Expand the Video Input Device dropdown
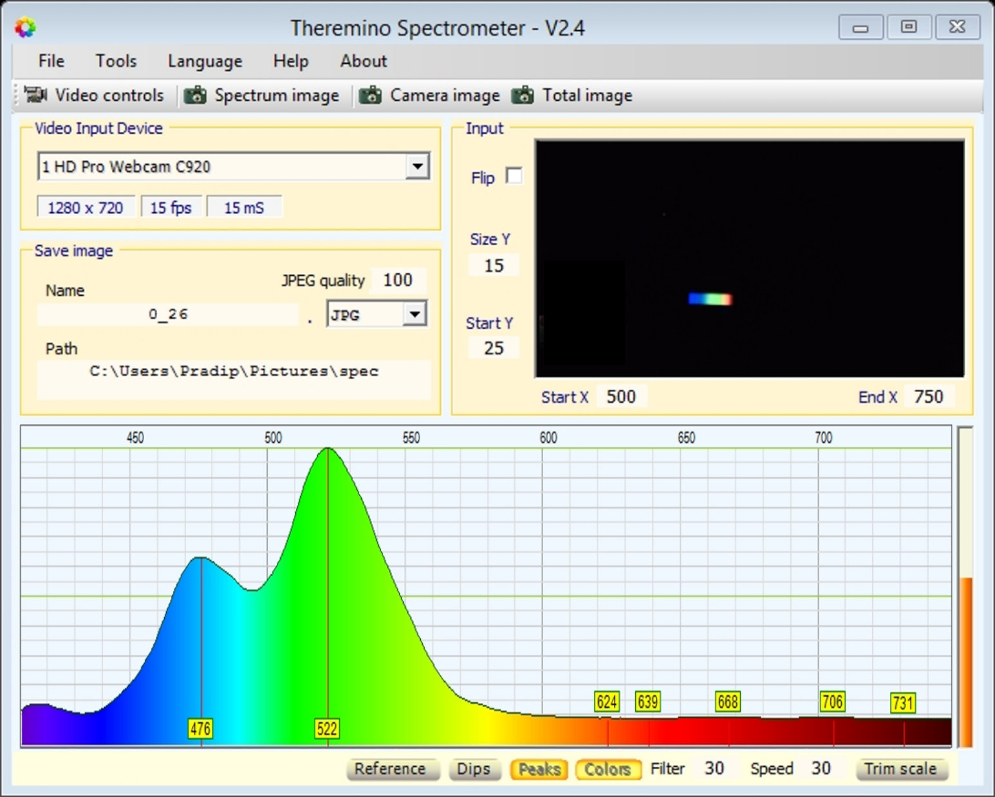 418,167
